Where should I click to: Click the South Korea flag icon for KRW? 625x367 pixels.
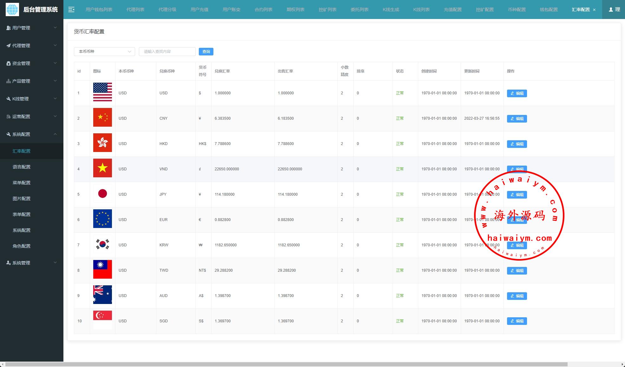(102, 244)
